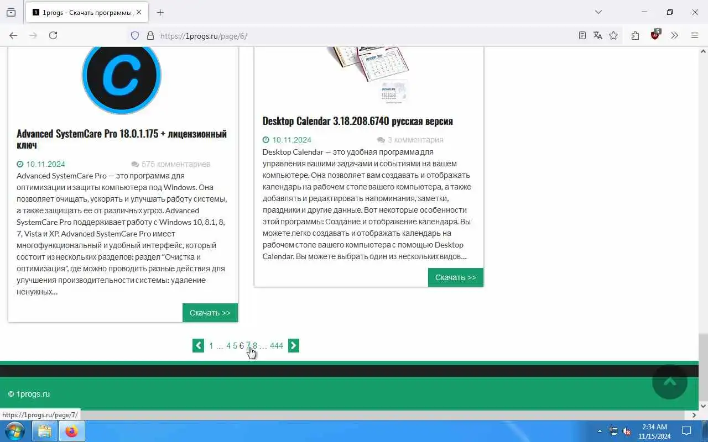This screenshot has width=708, height=442.
Task: Toggle reader view icon
Action: 582,35
